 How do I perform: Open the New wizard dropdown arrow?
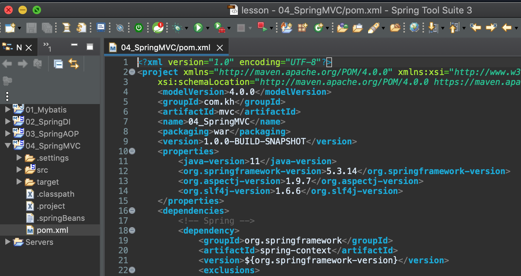tap(19, 28)
